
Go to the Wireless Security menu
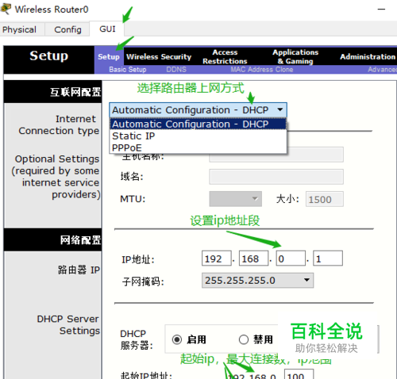coord(159,56)
